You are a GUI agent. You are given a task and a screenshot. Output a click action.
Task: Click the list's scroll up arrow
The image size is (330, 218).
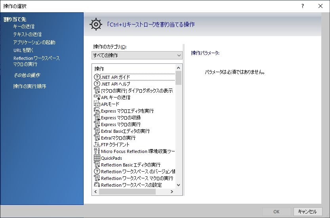(178, 68)
